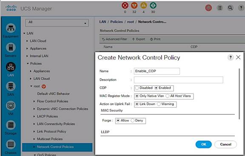Set Forge MAC security to Deny
The width and height of the screenshot is (245, 156).
tap(133, 121)
